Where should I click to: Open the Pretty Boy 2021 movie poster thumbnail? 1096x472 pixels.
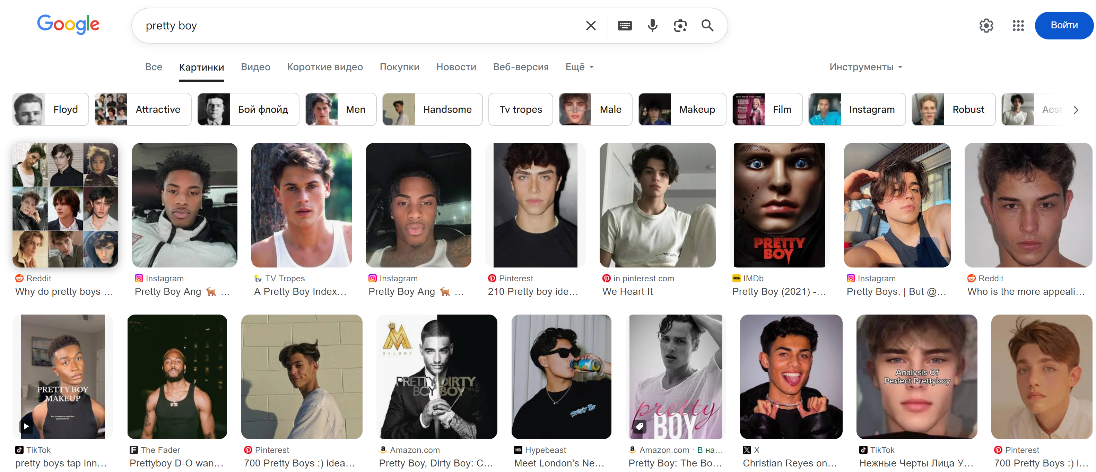click(x=780, y=205)
